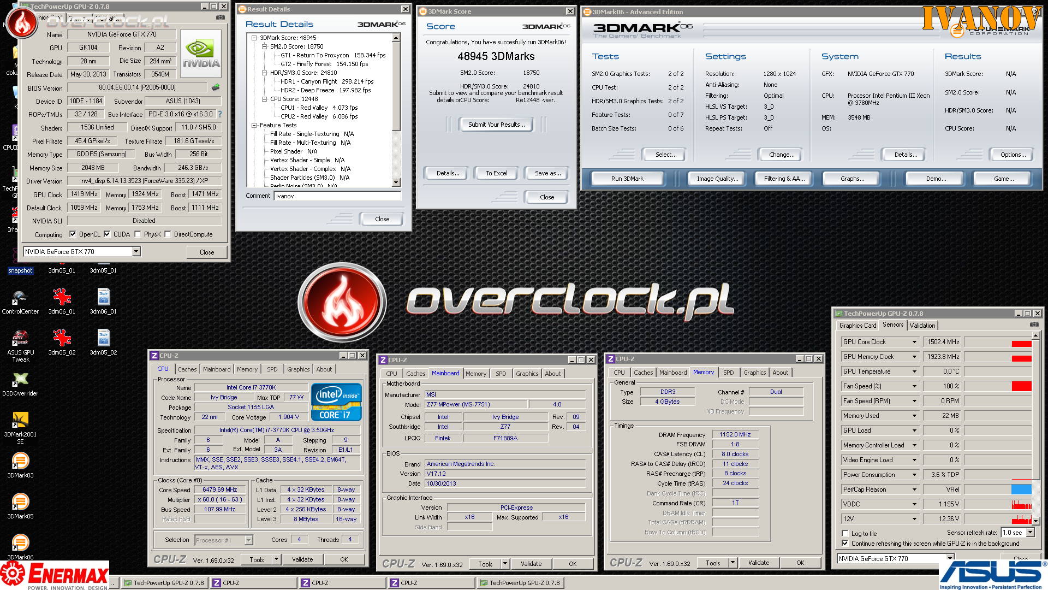Open the 3DMark03 desktop shortcut

pos(20,466)
